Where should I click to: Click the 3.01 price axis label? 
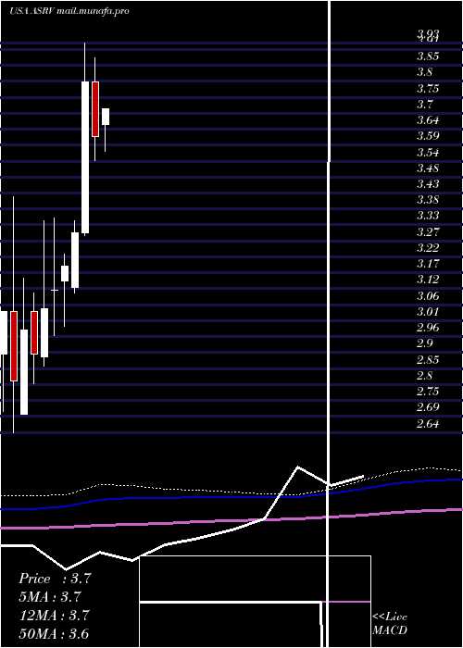point(428,312)
